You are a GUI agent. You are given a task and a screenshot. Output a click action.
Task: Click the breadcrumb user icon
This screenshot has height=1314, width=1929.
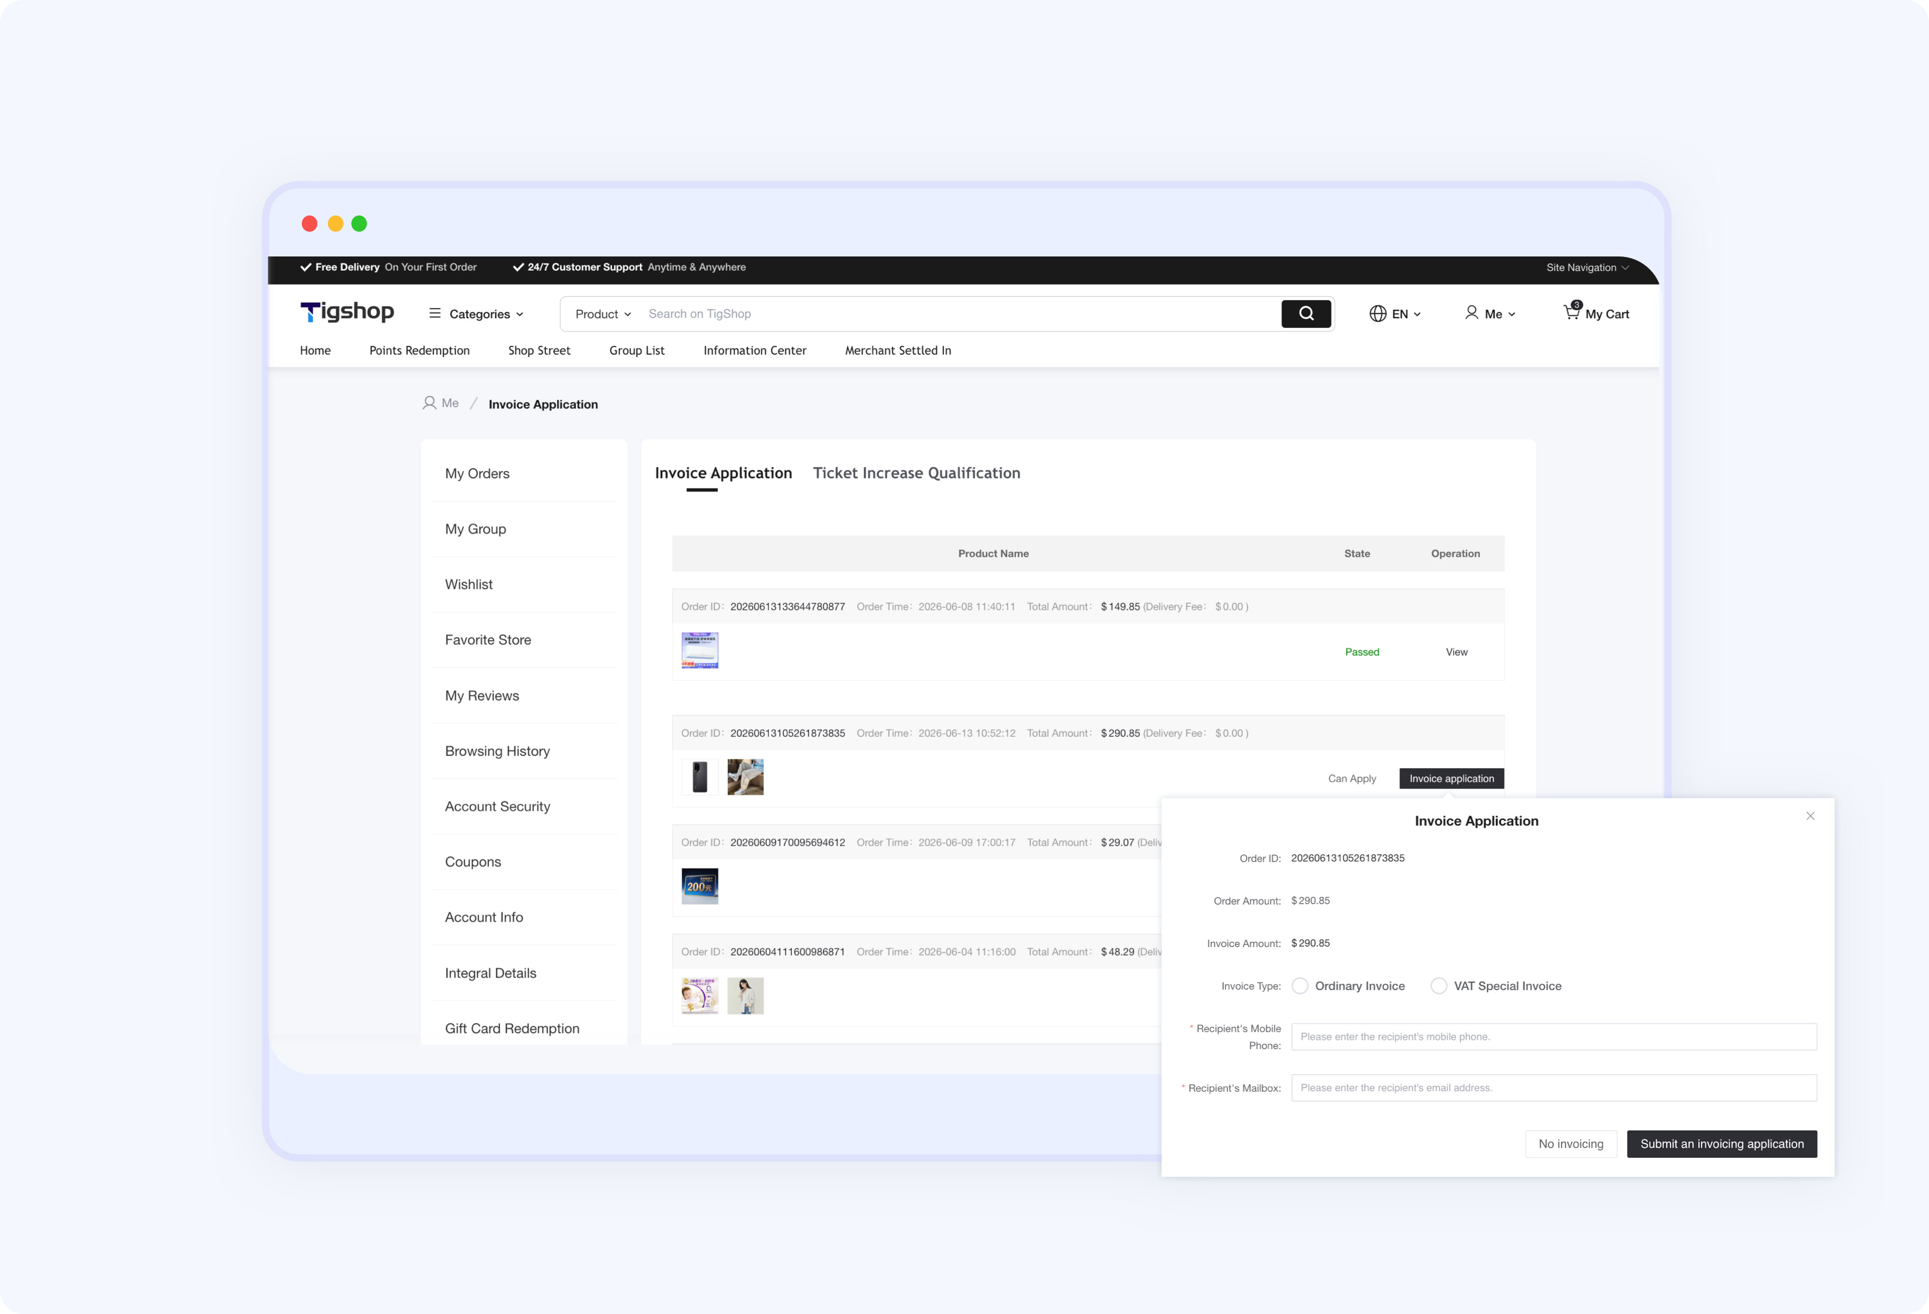tap(429, 403)
